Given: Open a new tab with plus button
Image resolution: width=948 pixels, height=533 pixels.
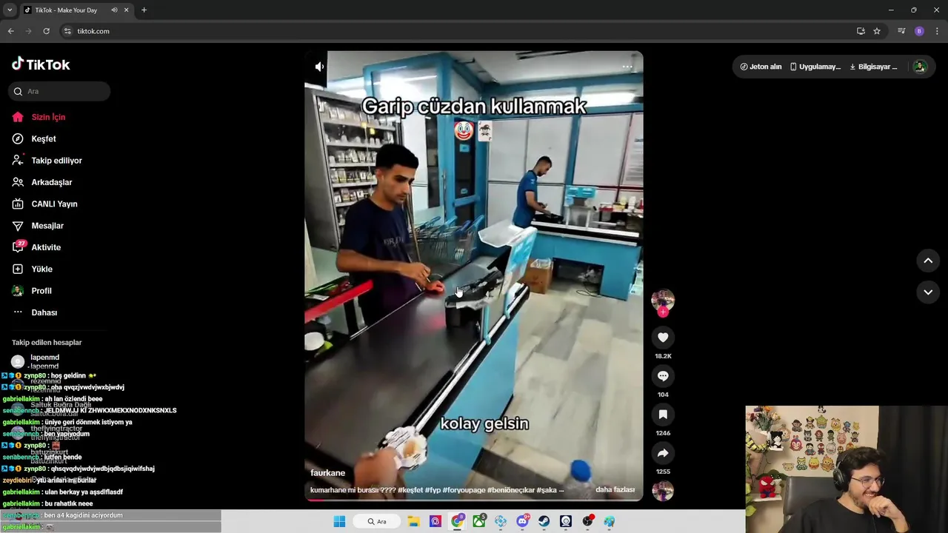Looking at the screenshot, I should [x=144, y=10].
